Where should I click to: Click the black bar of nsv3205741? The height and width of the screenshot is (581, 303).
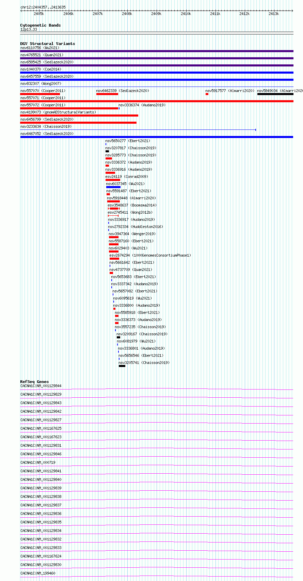click(x=122, y=366)
